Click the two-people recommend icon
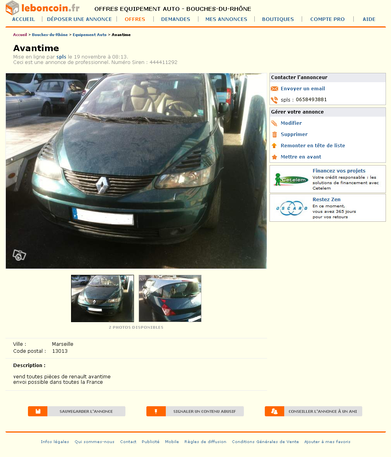 [275, 411]
